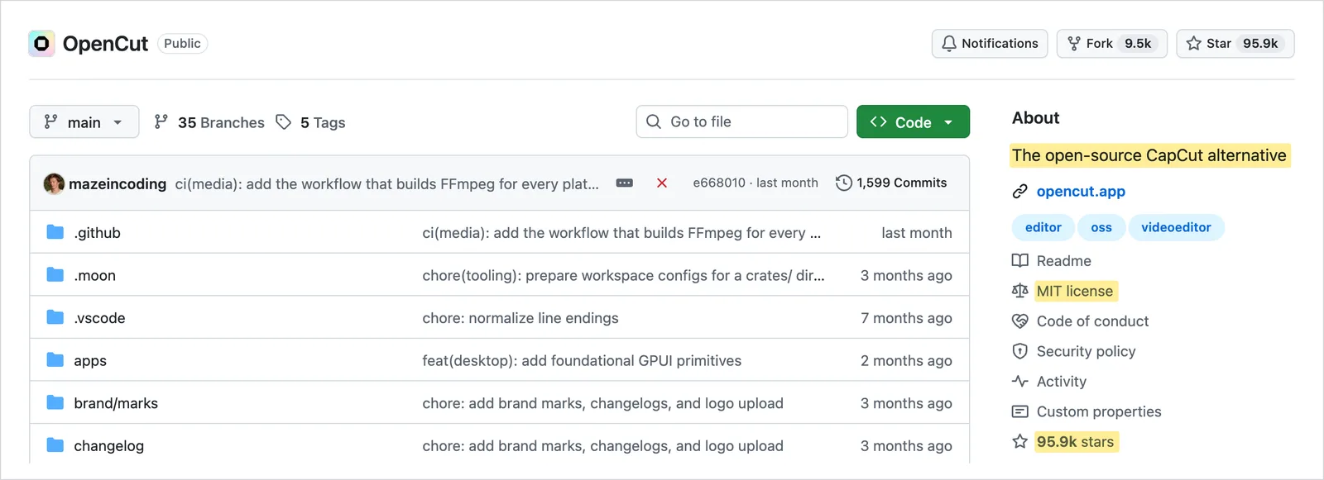1324x480 pixels.
Task: Click the link icon beside opencut.app
Action: (x=1020, y=192)
